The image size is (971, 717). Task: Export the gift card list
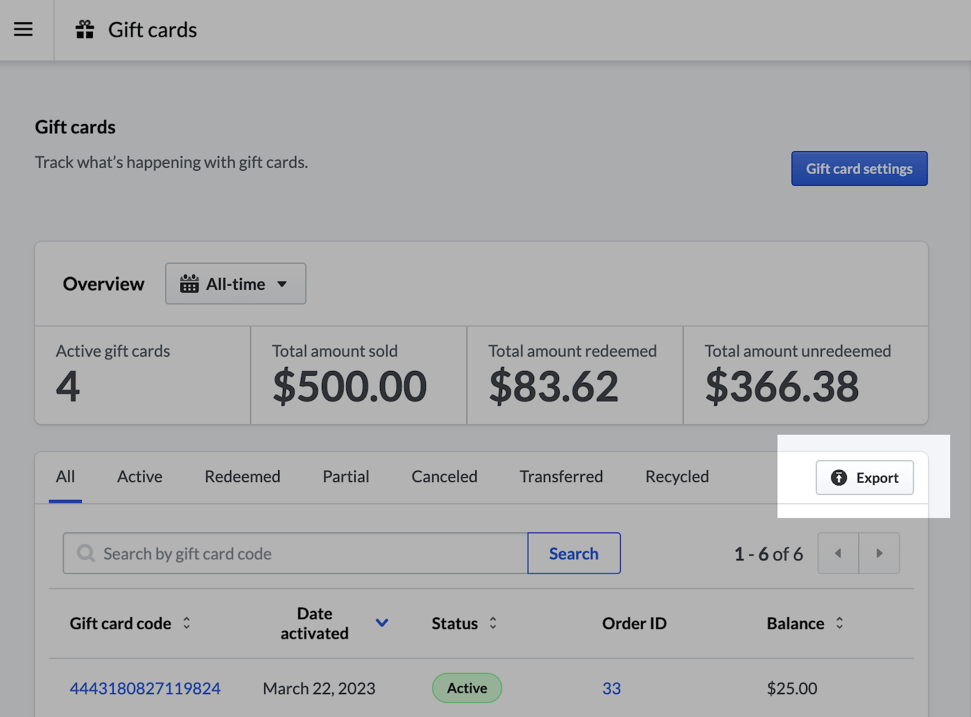coord(864,478)
